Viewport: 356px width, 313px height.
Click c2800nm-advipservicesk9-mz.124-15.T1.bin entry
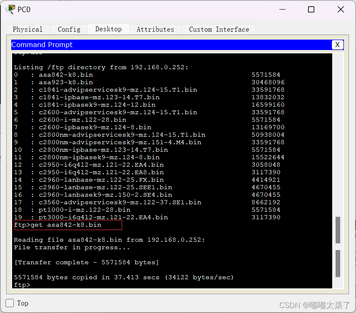click(x=122, y=135)
